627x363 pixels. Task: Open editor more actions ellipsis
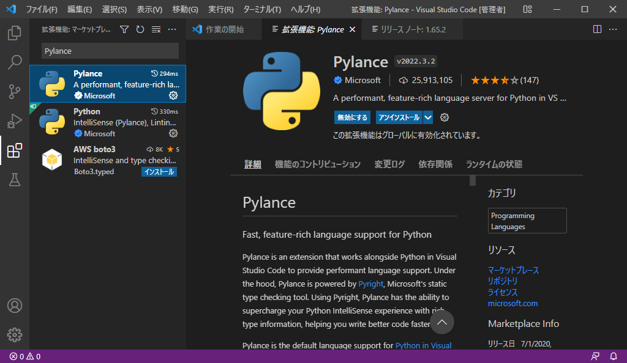(613, 29)
